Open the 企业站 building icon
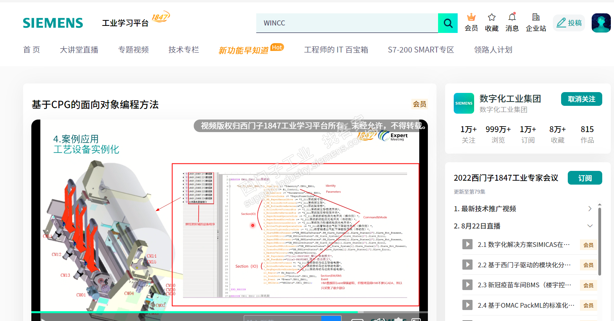Image resolution: width=614 pixels, height=321 pixels. (536, 17)
